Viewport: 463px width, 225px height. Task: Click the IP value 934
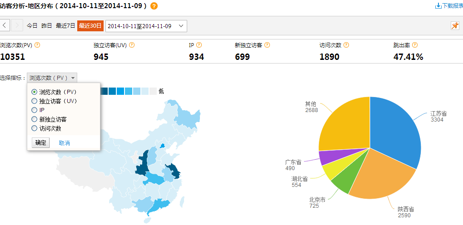coord(196,57)
